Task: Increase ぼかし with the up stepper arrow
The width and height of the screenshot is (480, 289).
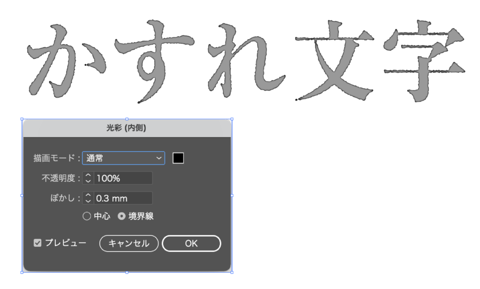Action: pyautogui.click(x=88, y=195)
